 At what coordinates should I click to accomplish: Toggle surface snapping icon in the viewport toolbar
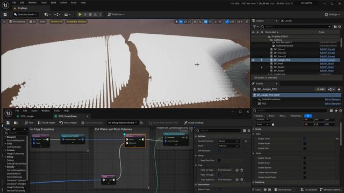point(200,21)
